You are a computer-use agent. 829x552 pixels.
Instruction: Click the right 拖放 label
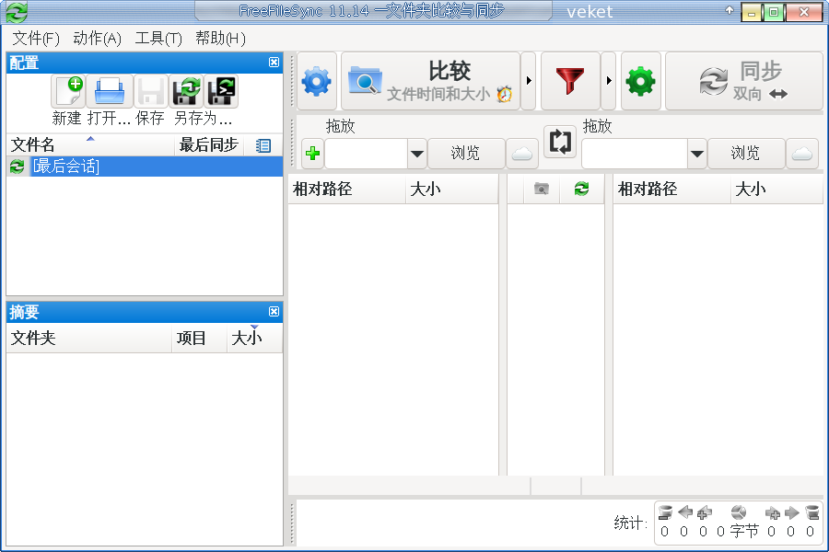click(597, 126)
